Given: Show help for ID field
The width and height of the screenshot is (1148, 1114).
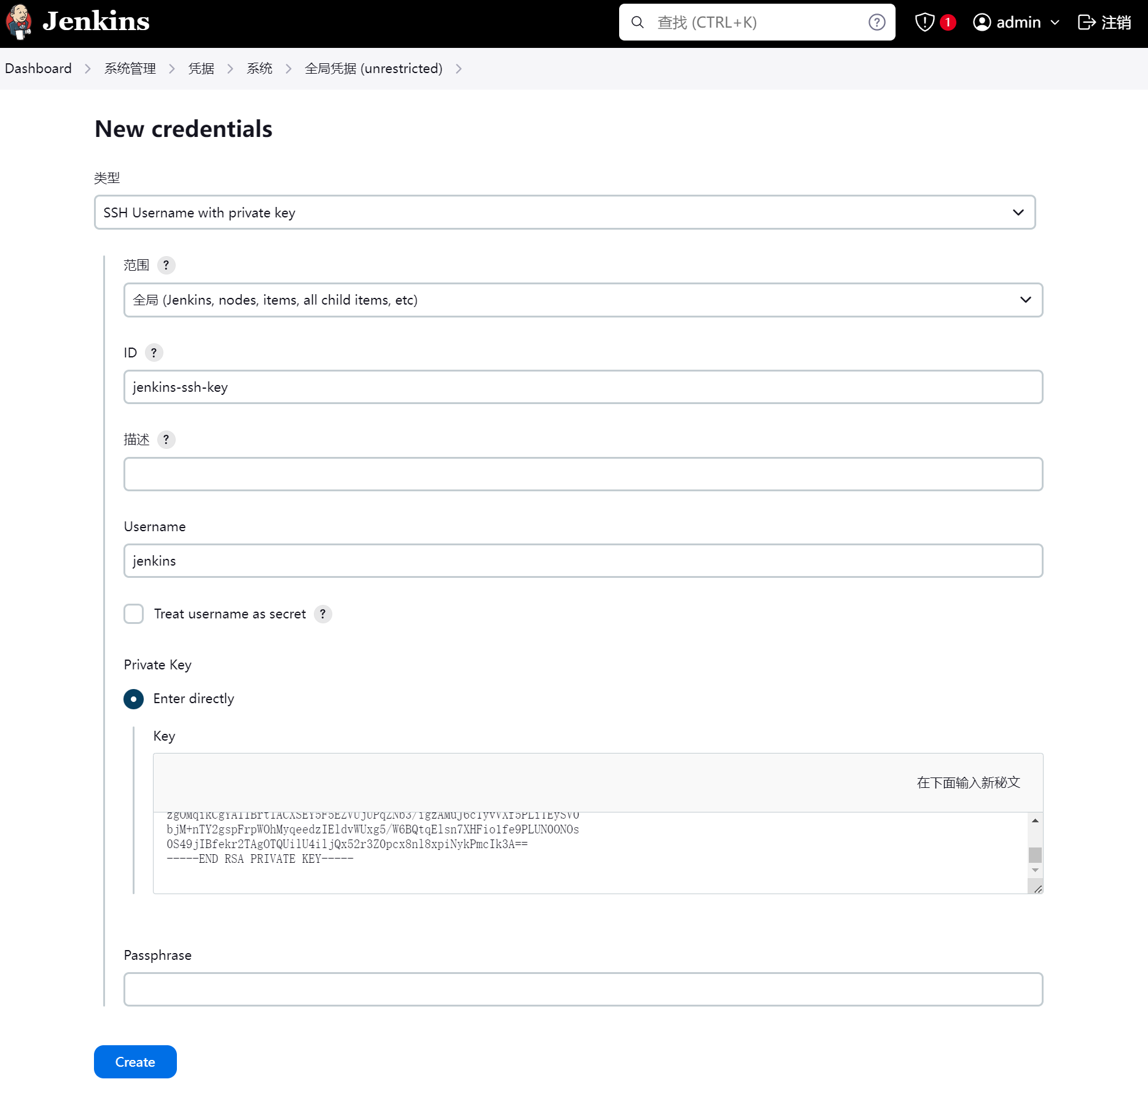Looking at the screenshot, I should pyautogui.click(x=154, y=353).
